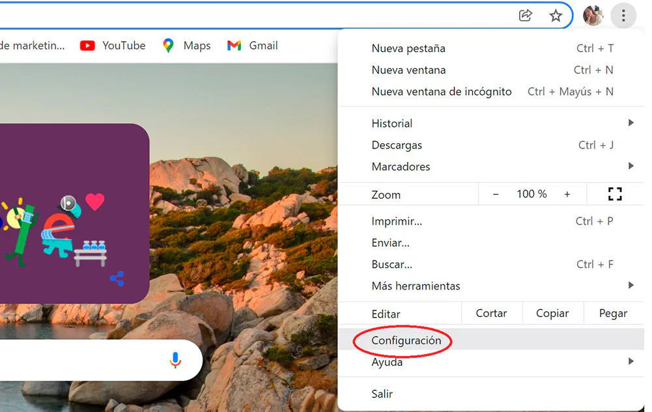The height and width of the screenshot is (412, 652).
Task: Decrease zoom with the minus control
Action: [496, 193]
